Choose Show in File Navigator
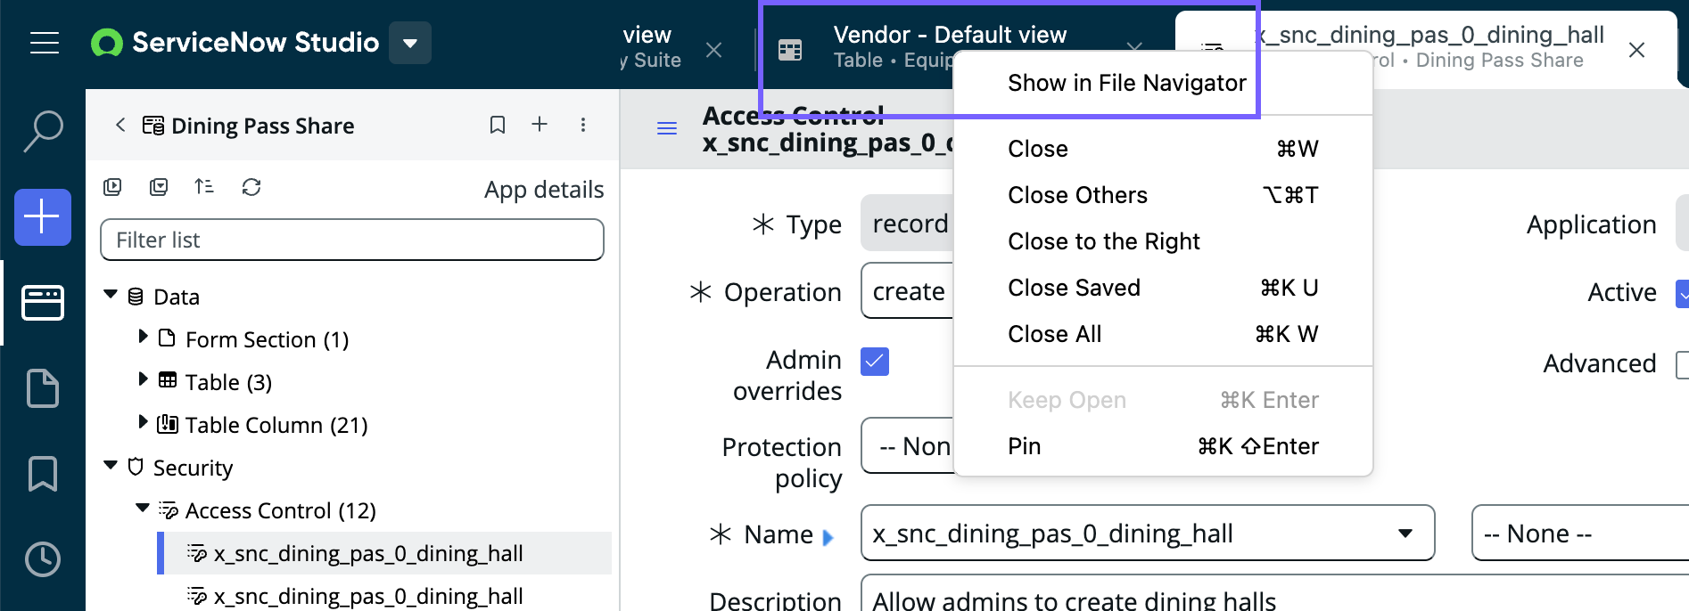 (x=1127, y=83)
